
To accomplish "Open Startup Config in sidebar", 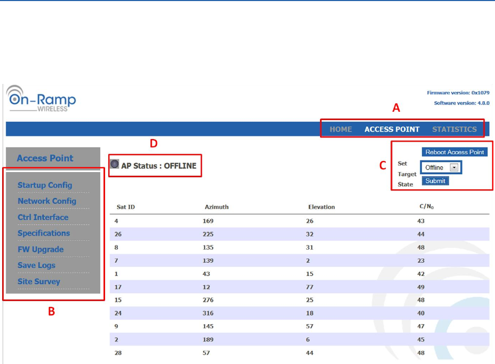I will pyautogui.click(x=45, y=185).
